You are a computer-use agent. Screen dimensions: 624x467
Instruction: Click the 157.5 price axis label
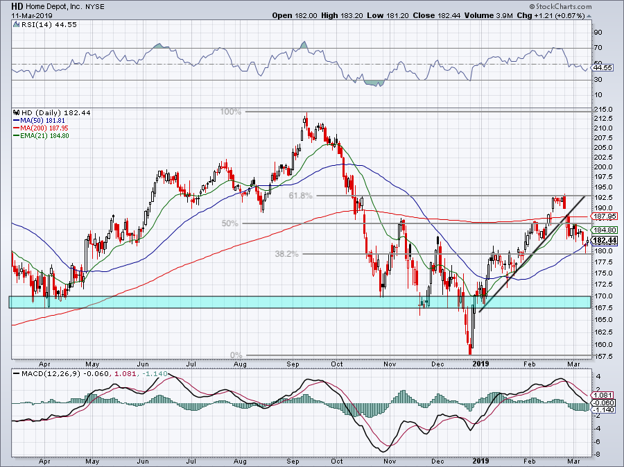click(603, 356)
